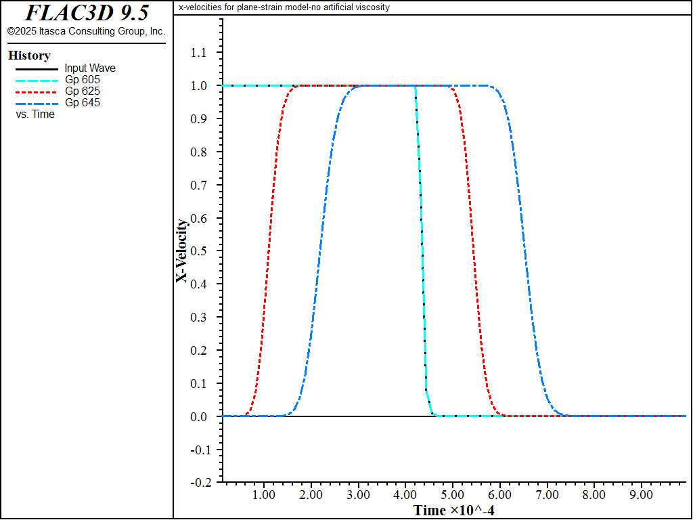Click the Time ×10^-4 axis label

coord(454,511)
